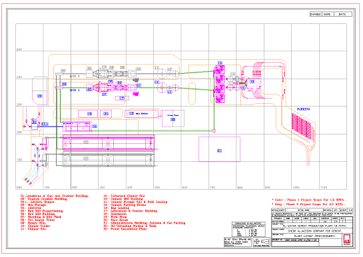Select the gray Phase II storage building
Screen dimensions: 363x257
[x=109, y=159]
